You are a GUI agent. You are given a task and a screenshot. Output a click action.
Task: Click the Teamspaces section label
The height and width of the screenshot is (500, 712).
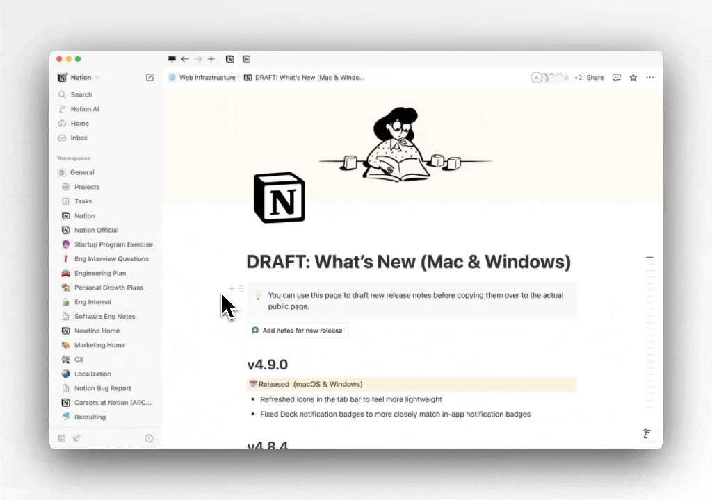(x=74, y=158)
